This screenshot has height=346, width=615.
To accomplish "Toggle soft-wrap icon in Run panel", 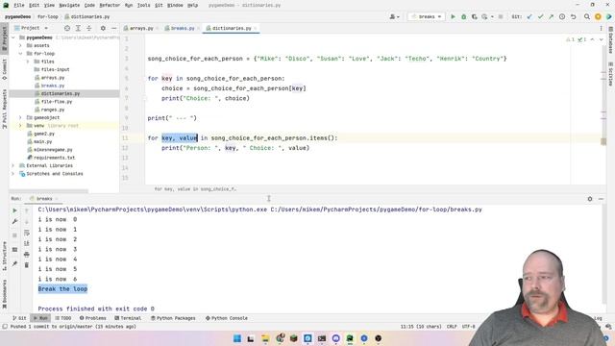I will [x=27, y=233].
